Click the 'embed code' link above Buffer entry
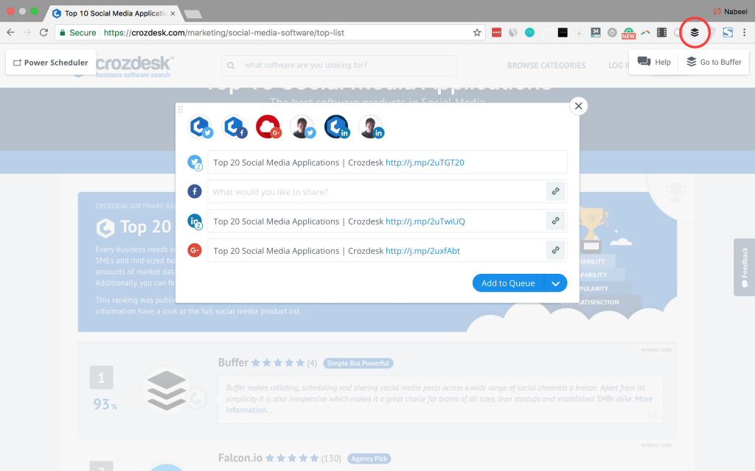 coord(655,350)
